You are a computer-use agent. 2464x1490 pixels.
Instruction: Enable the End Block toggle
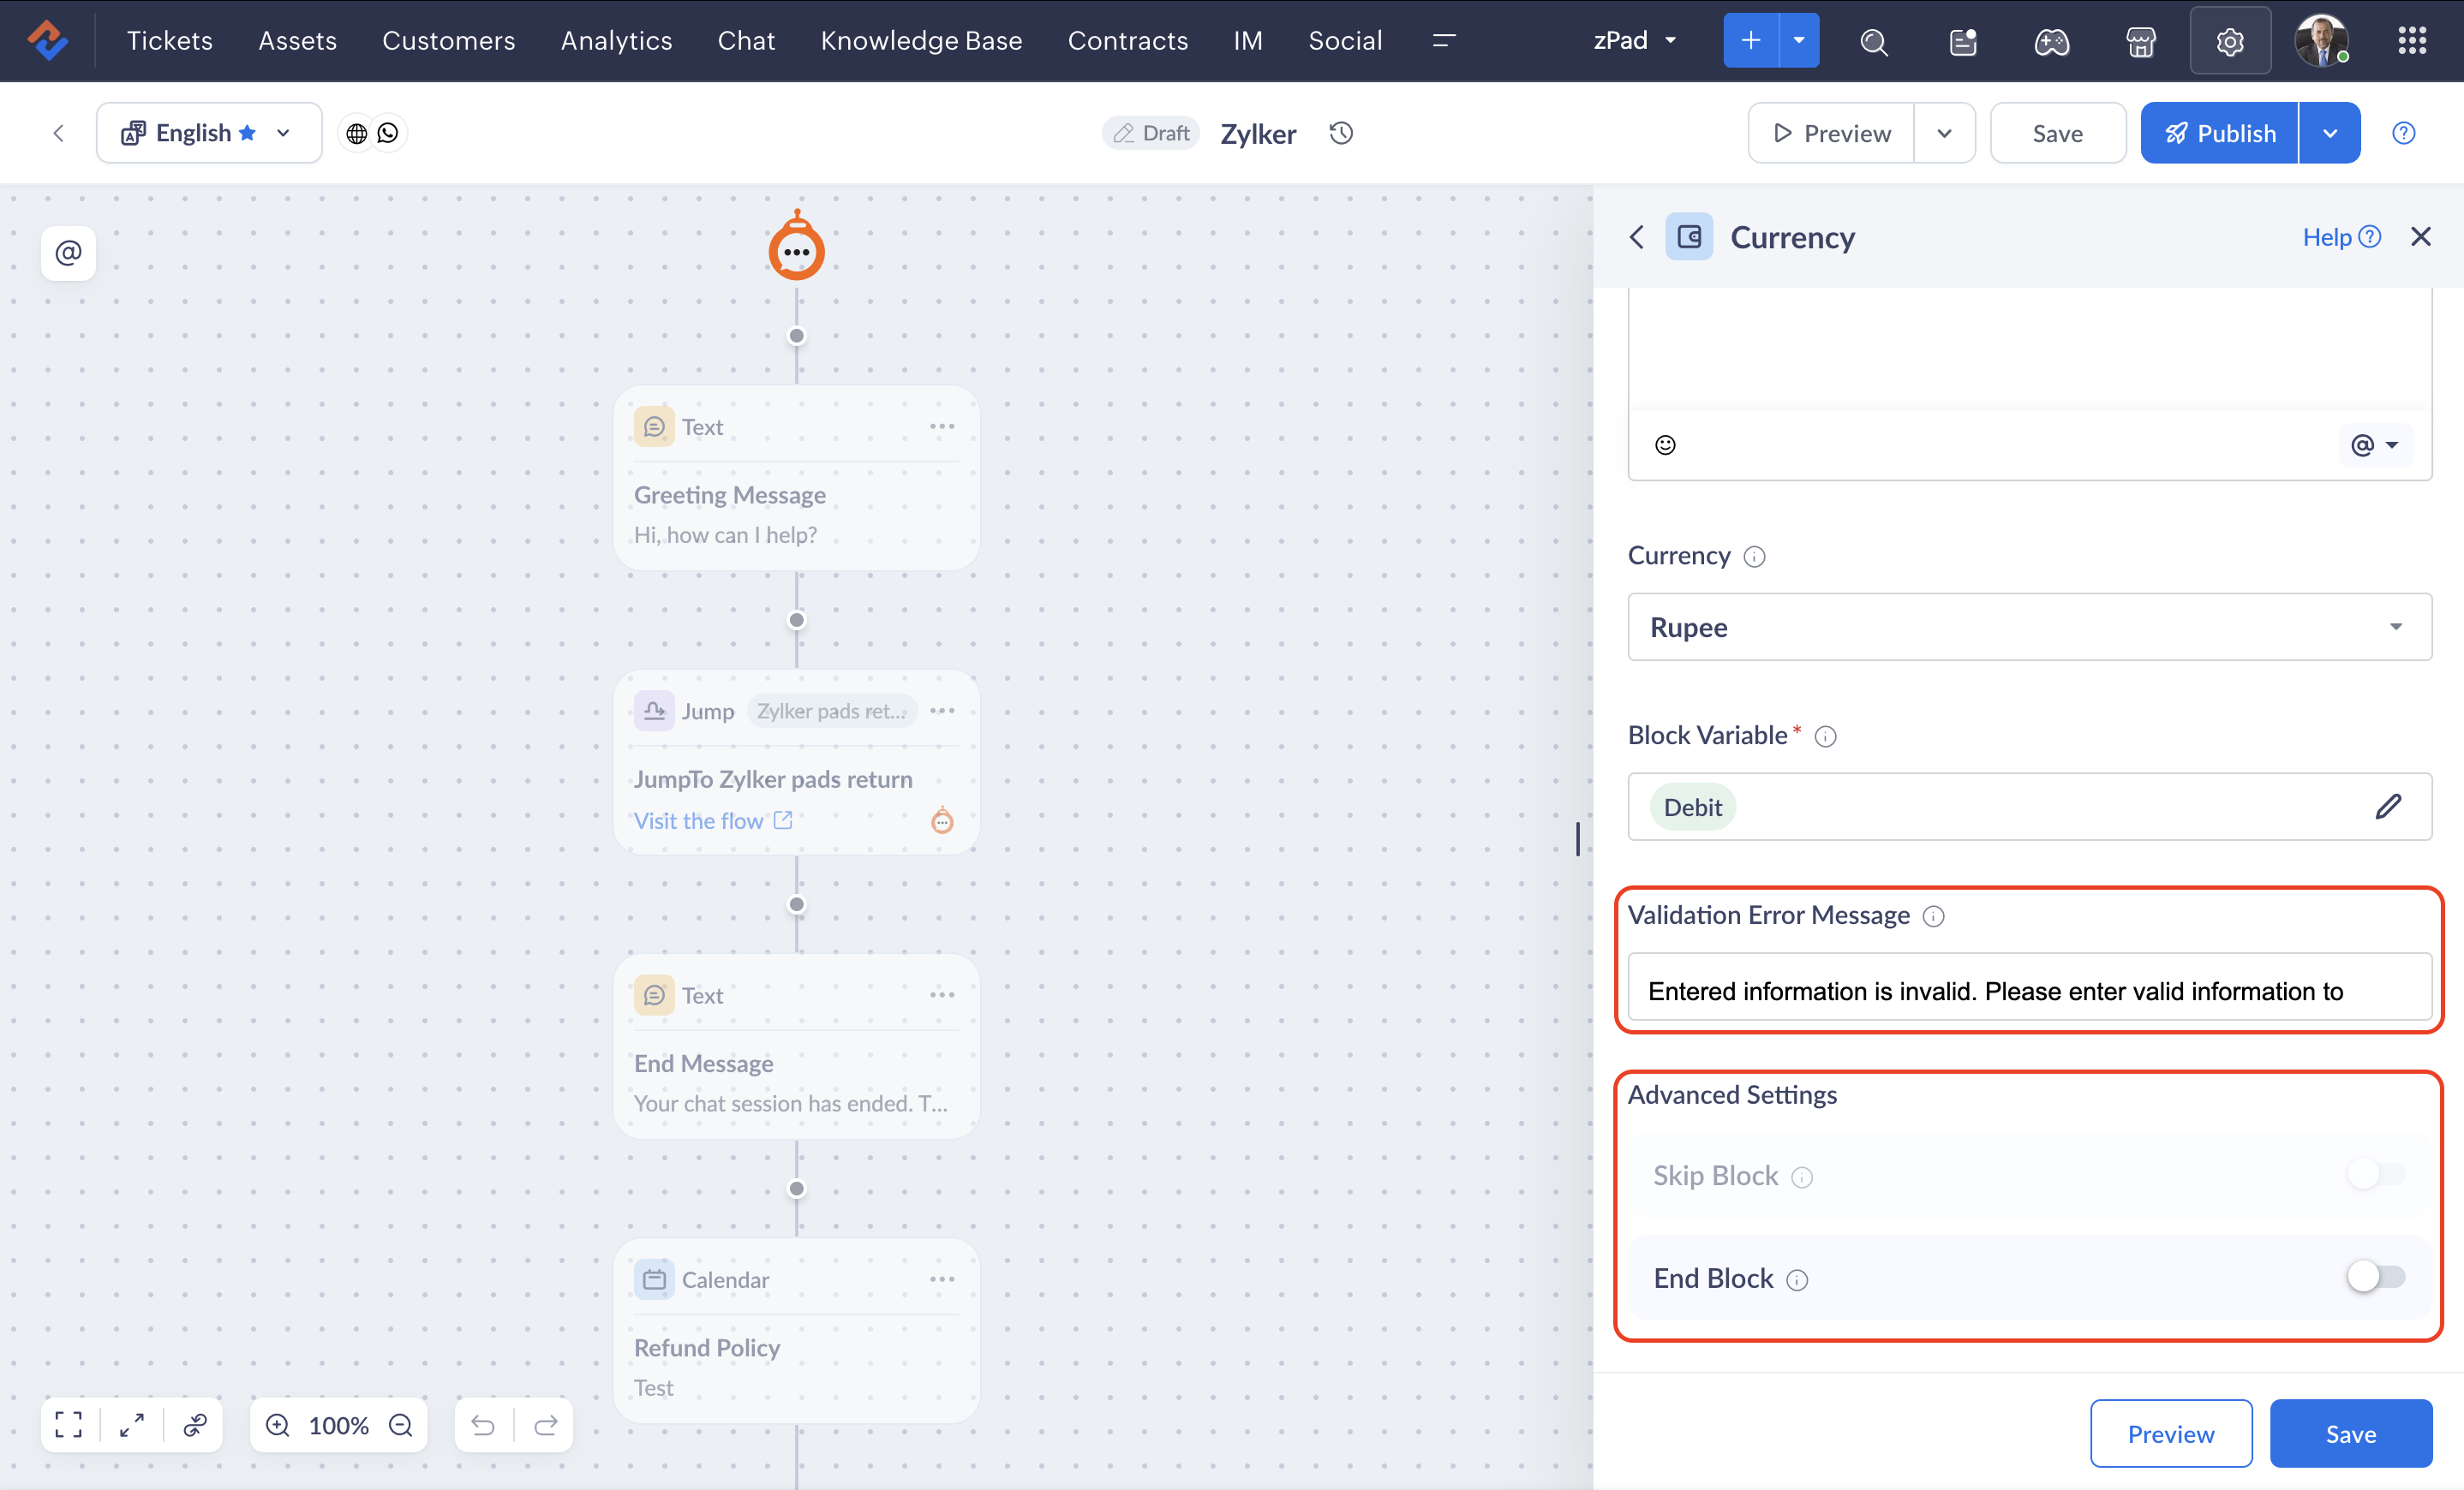tap(2375, 1277)
